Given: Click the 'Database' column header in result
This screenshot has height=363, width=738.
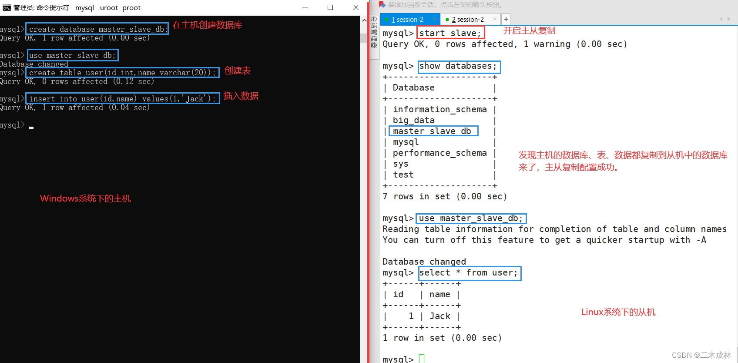Looking at the screenshot, I should pos(414,87).
